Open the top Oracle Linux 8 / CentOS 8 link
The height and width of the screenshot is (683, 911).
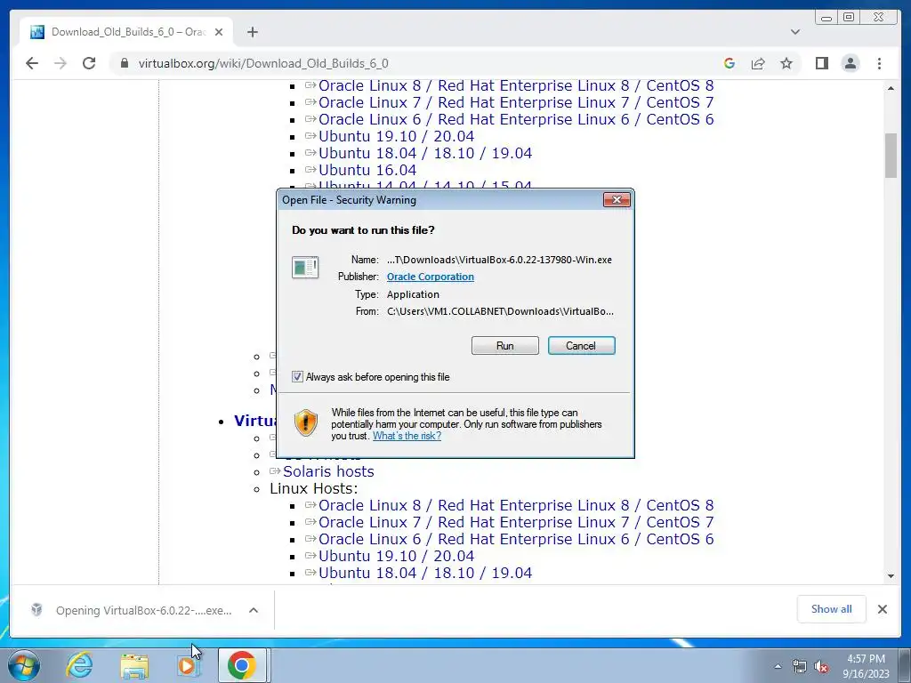516,86
